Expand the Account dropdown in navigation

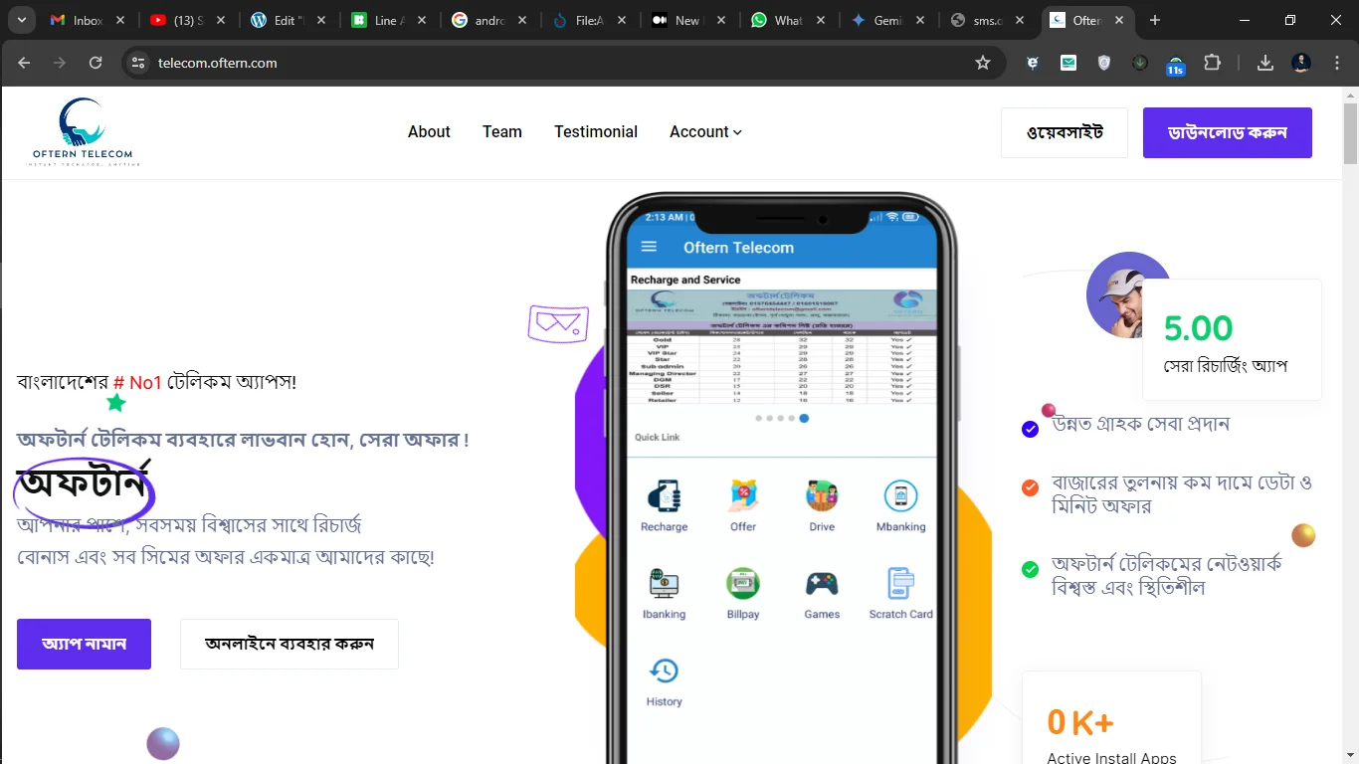[704, 131]
